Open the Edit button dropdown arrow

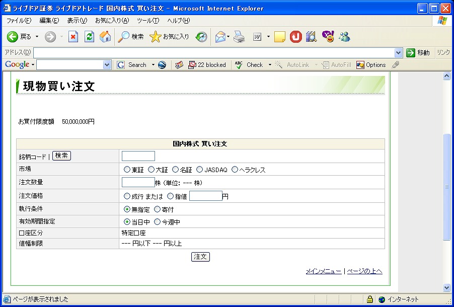[268, 37]
